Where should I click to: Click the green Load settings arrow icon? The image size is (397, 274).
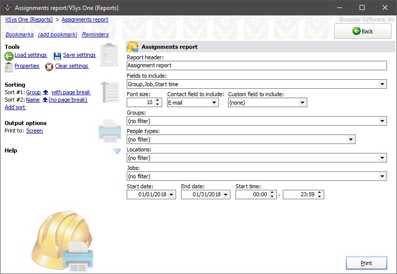point(9,56)
